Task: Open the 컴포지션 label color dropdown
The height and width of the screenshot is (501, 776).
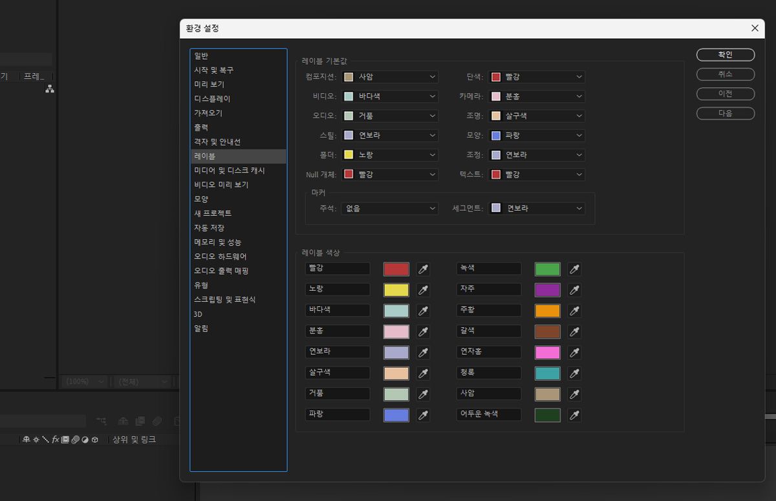Action: click(389, 76)
